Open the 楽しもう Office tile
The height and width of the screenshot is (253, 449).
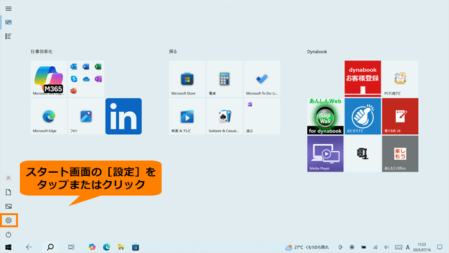pos(400,154)
